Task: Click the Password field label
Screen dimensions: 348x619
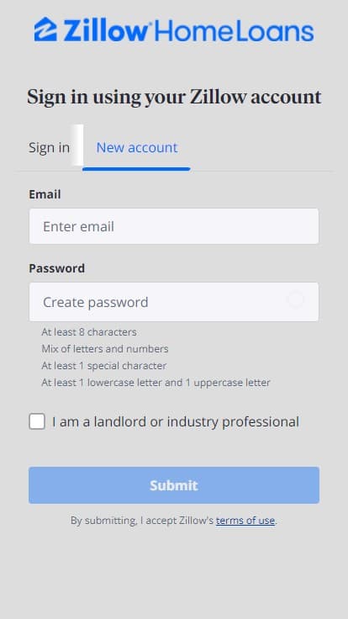Action: [57, 268]
